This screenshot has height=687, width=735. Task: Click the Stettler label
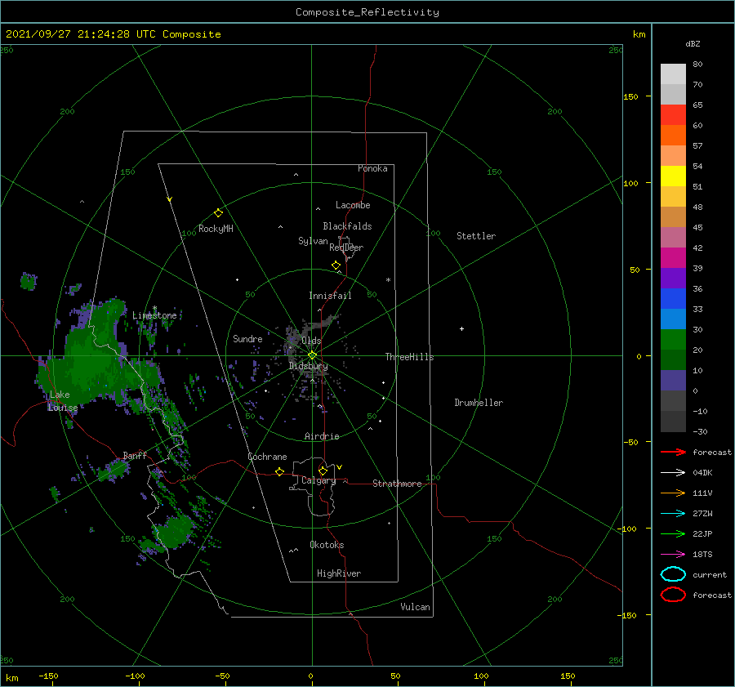click(x=476, y=236)
